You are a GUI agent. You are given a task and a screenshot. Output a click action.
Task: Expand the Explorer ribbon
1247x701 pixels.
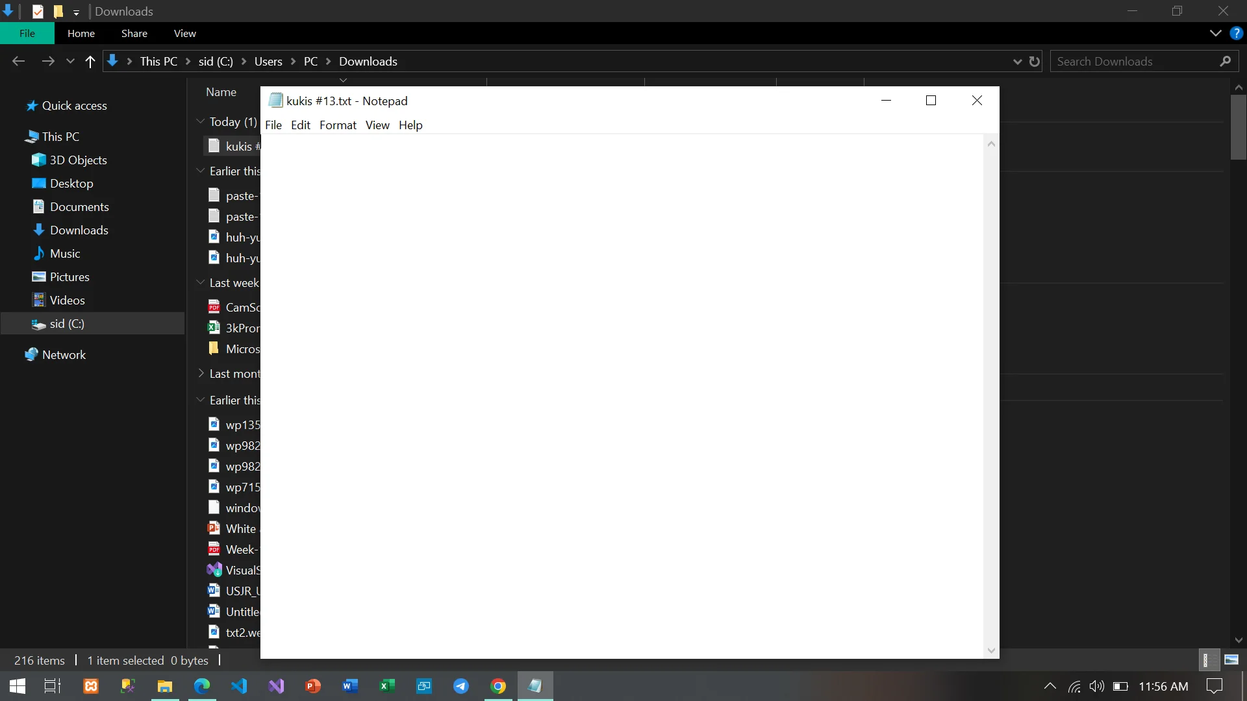pos(1216,33)
